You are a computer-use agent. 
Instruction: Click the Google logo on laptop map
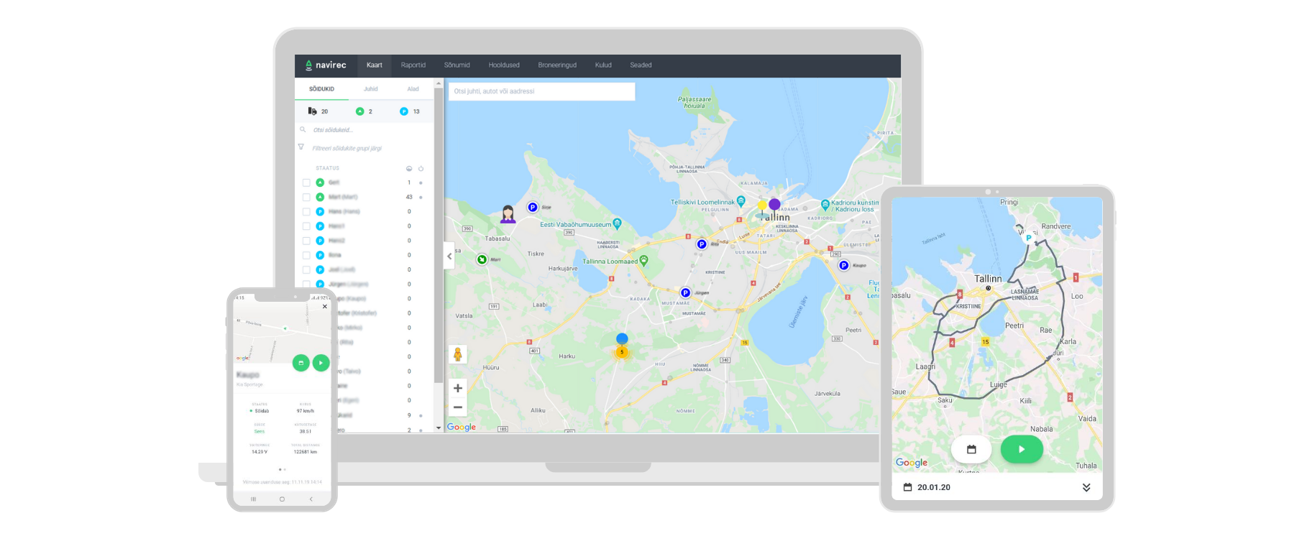point(462,427)
